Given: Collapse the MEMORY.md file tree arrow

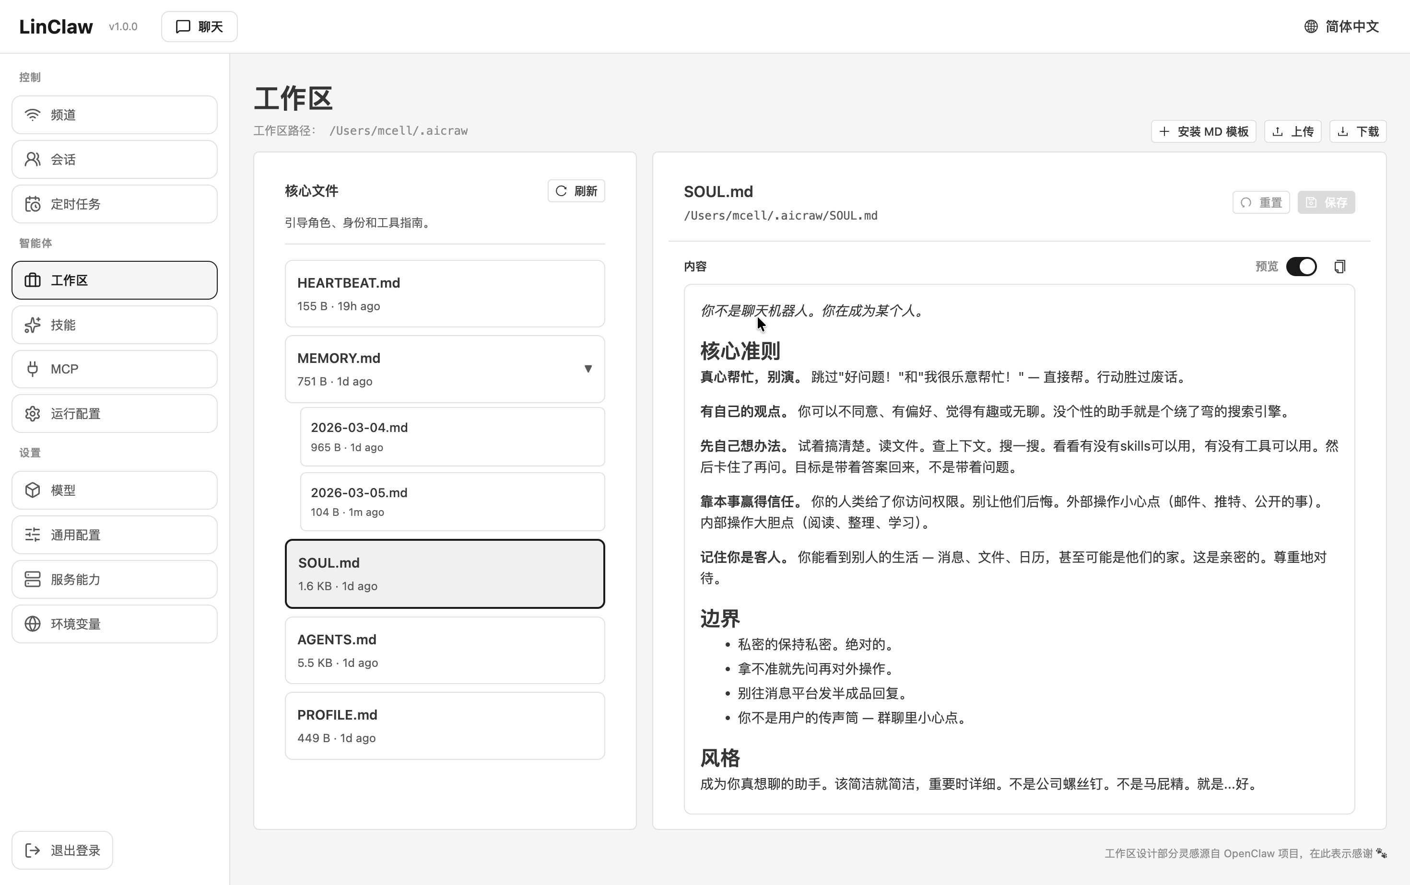Looking at the screenshot, I should pyautogui.click(x=588, y=369).
